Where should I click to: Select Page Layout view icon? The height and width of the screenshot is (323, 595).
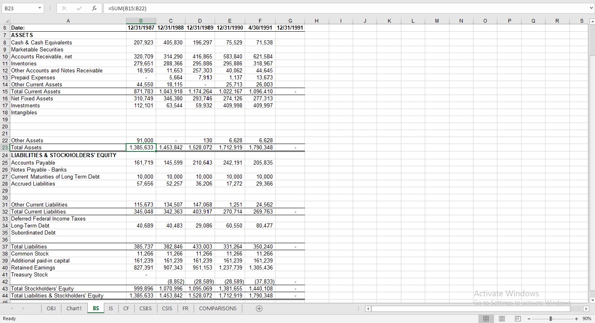click(501, 318)
